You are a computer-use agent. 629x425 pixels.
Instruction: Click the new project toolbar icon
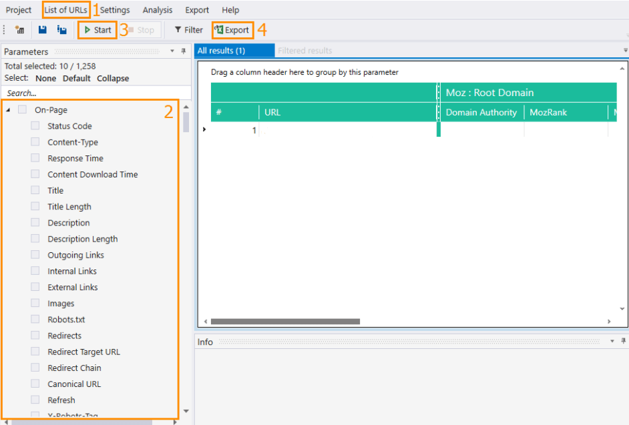[x=19, y=29]
